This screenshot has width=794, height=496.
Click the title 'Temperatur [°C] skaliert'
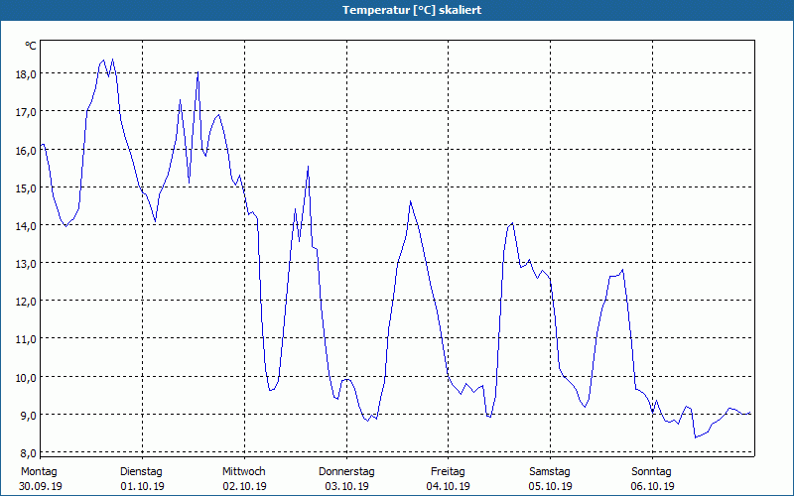tap(412, 10)
